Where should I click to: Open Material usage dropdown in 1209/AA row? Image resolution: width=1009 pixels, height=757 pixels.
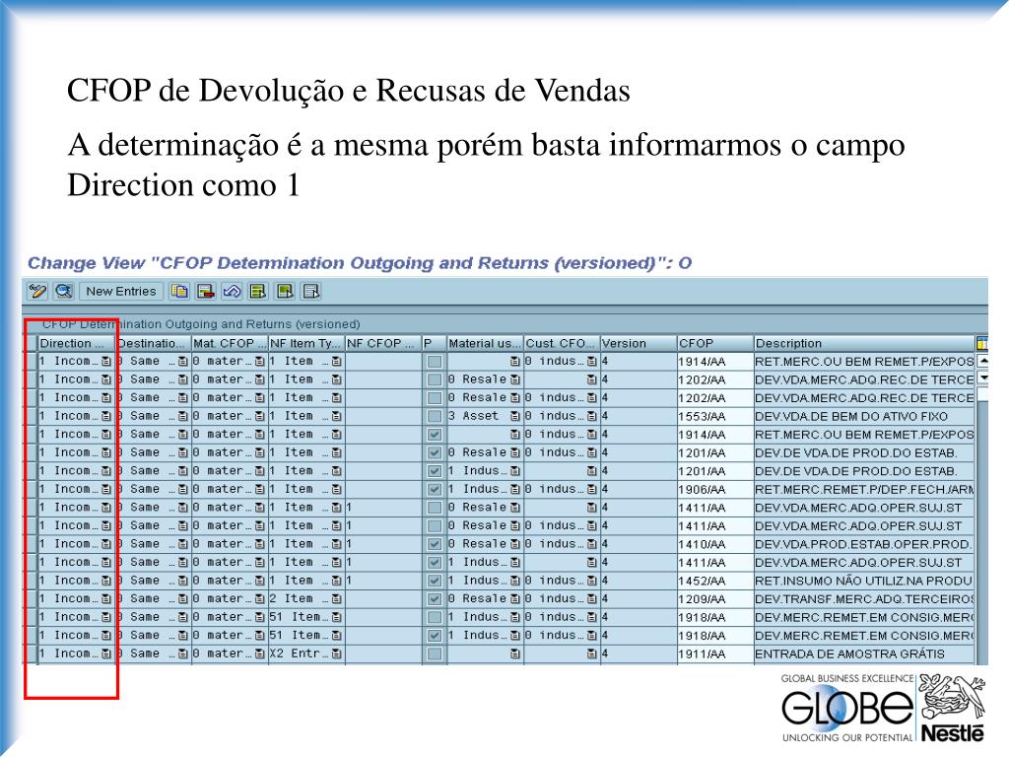click(514, 598)
